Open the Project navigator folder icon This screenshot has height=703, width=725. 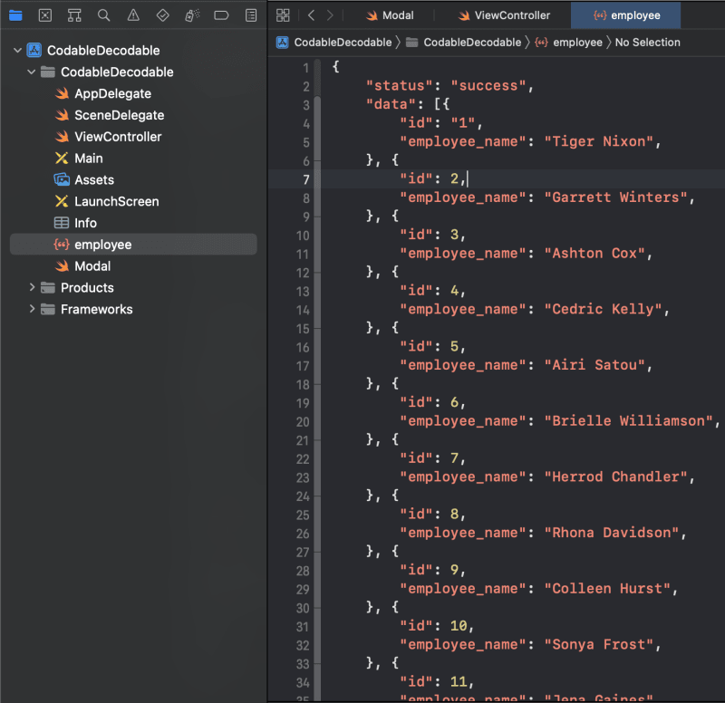coord(15,15)
